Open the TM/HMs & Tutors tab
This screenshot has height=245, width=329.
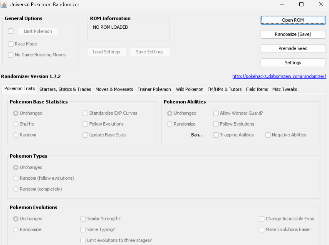coord(224,89)
